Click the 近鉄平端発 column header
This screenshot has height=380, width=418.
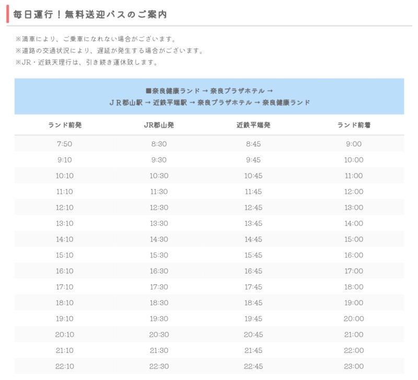click(x=253, y=125)
